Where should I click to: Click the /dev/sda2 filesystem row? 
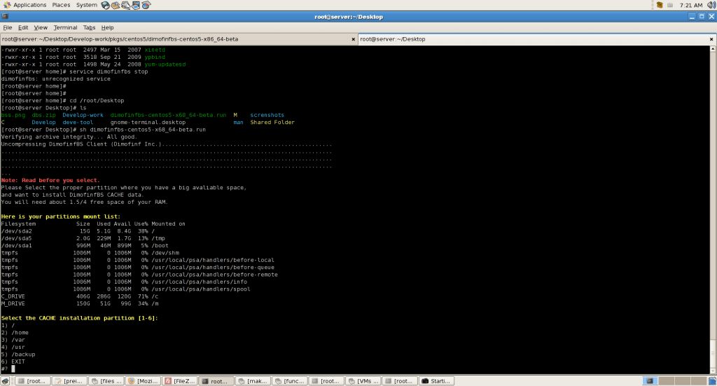coord(78,231)
